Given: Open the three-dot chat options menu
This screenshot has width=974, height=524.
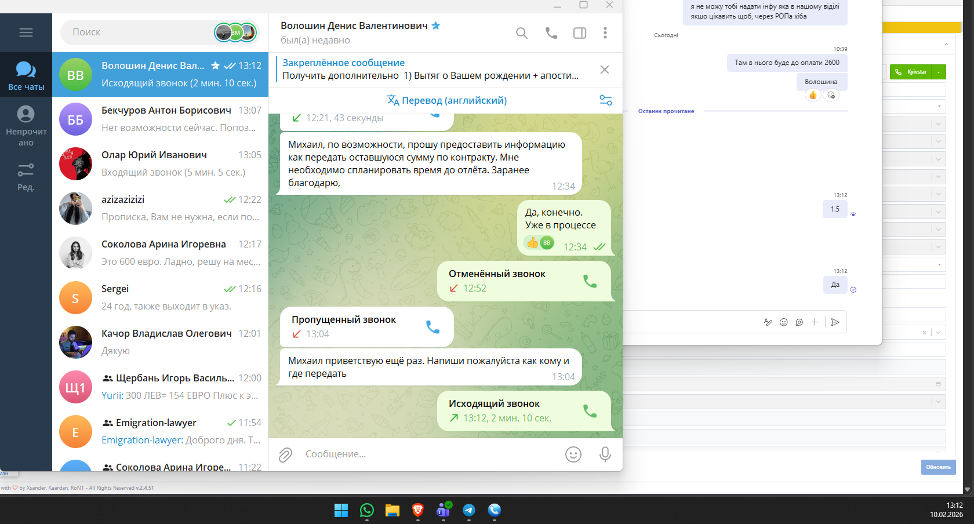Looking at the screenshot, I should [x=605, y=33].
